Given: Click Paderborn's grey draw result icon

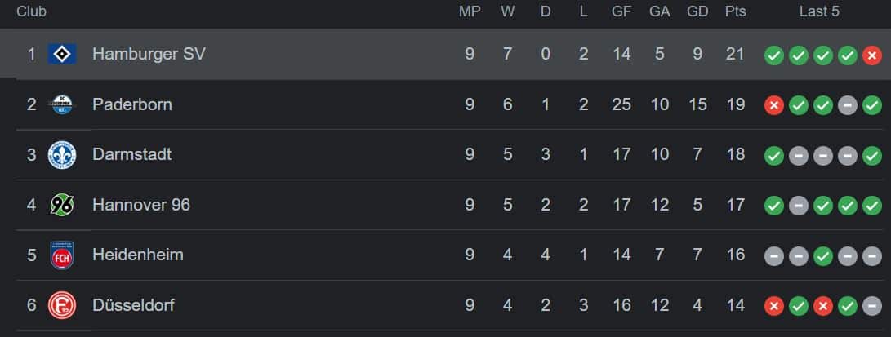Looking at the screenshot, I should [x=847, y=105].
